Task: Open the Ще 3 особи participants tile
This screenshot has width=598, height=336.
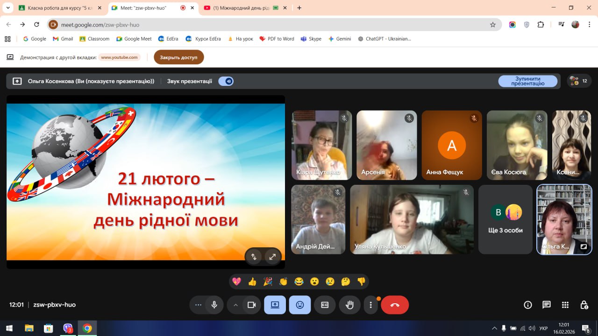Action: pos(505,220)
